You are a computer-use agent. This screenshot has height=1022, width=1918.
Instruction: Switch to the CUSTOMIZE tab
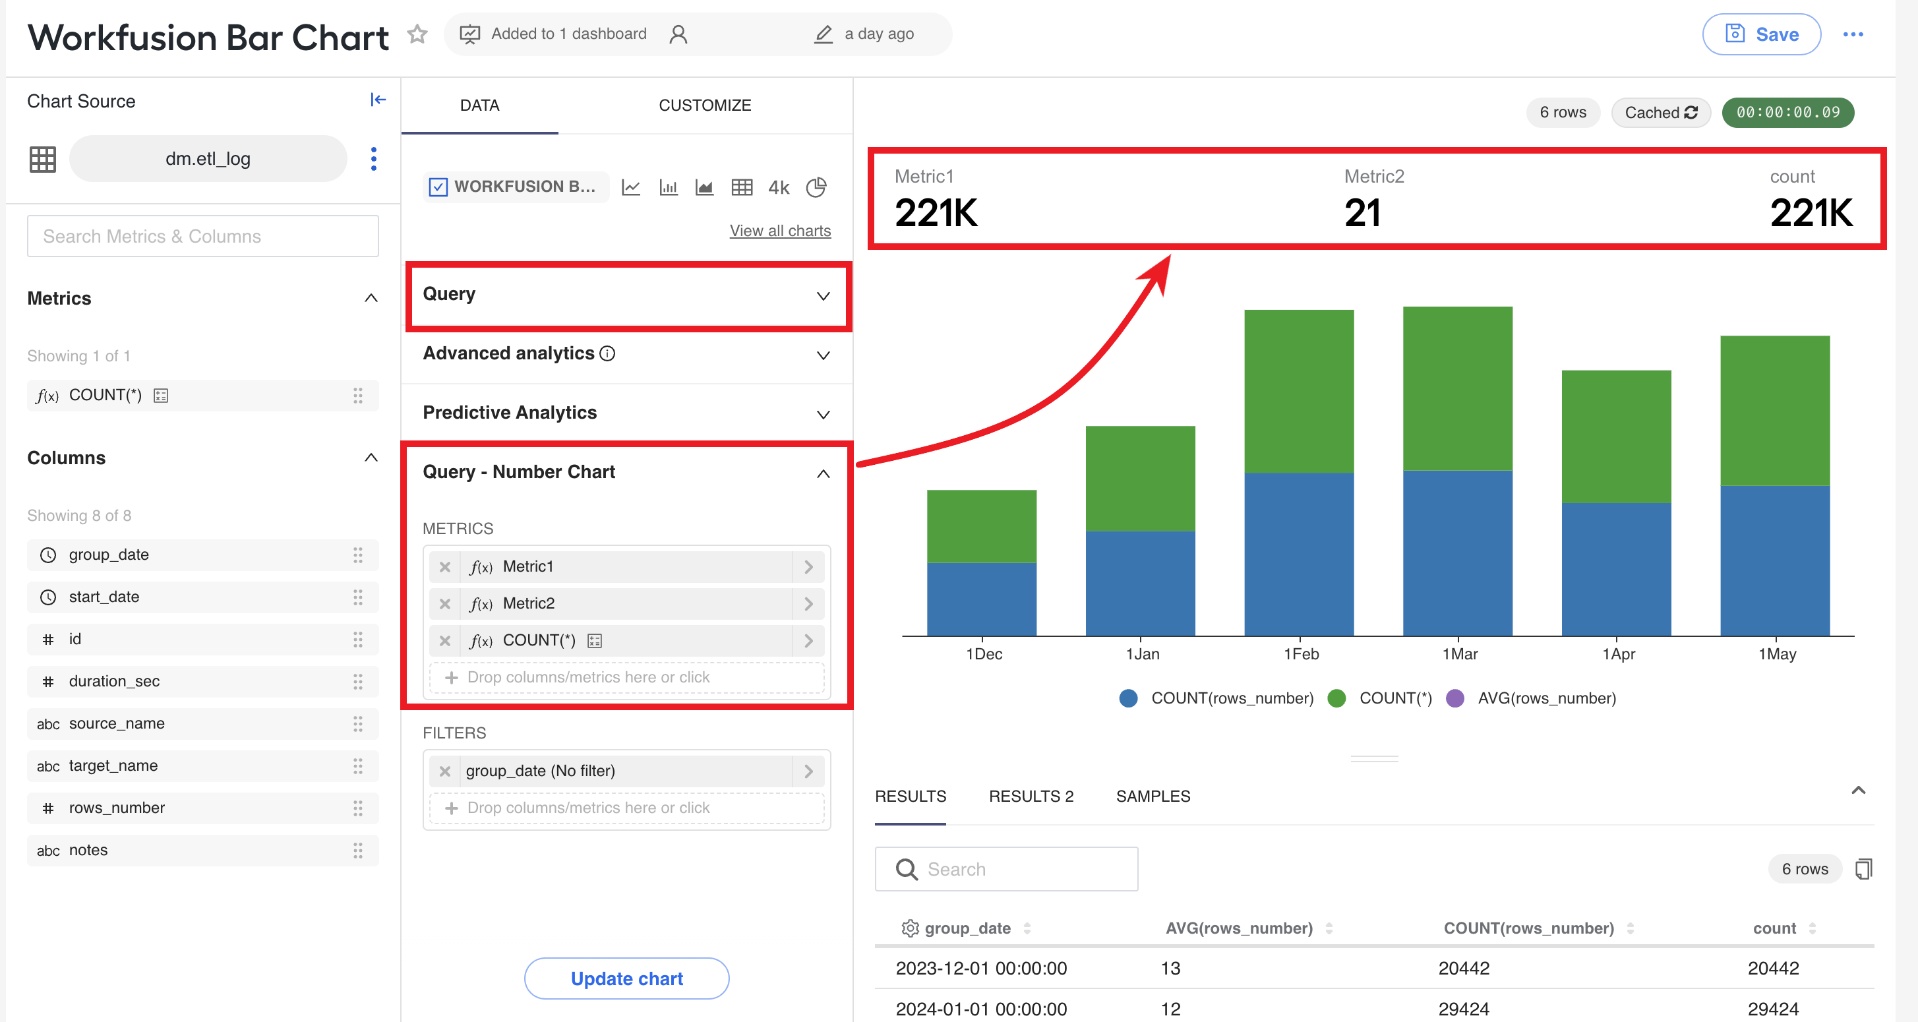click(x=704, y=105)
